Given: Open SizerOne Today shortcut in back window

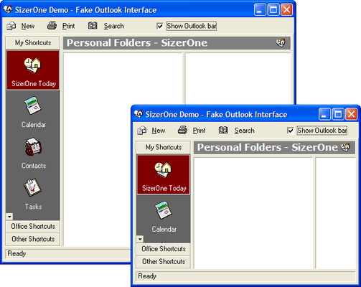Looking at the screenshot, I should coord(33,70).
